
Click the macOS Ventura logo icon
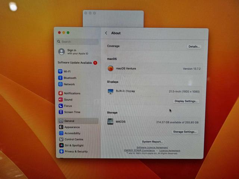pyautogui.click(x=111, y=68)
